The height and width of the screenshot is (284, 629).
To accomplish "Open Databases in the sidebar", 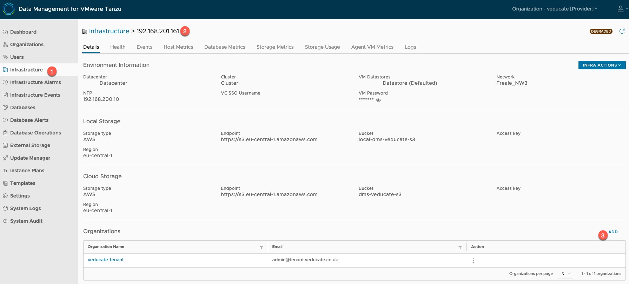I will click(x=23, y=108).
